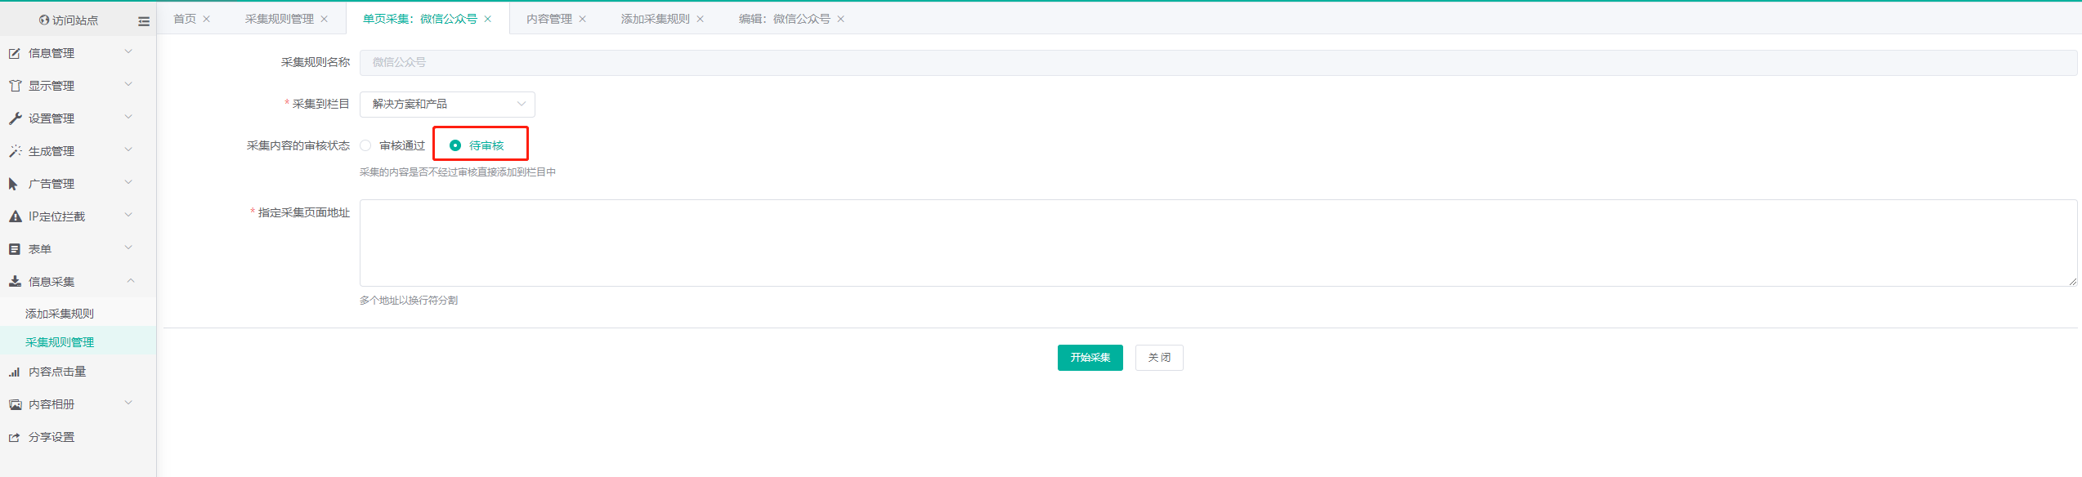Click the 关闭 button

click(x=1159, y=358)
